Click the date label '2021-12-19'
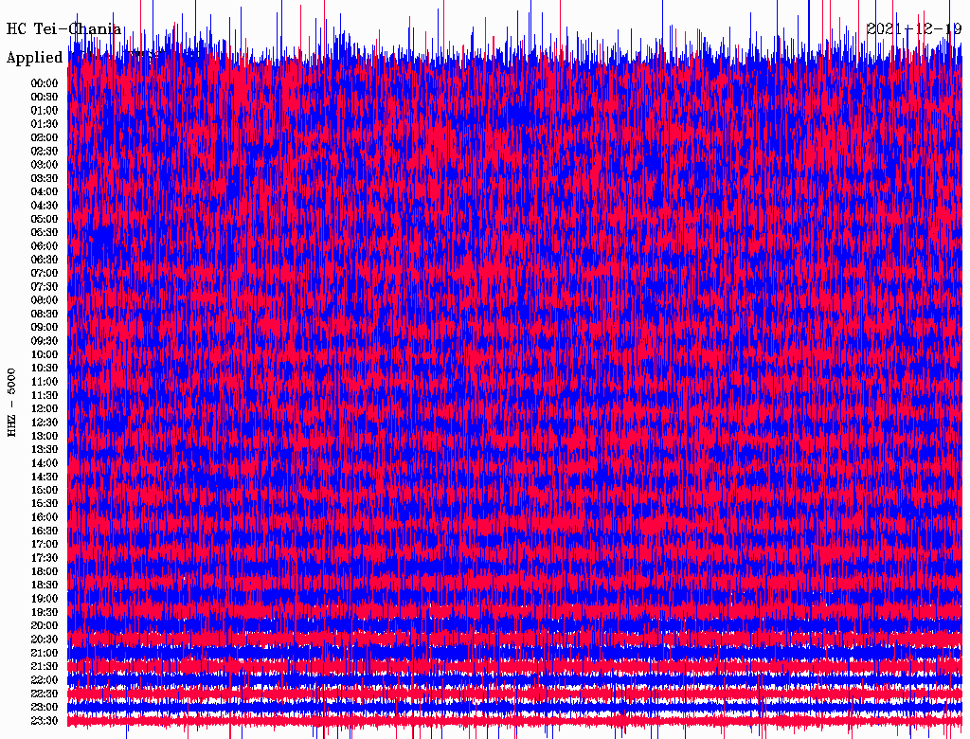 [x=914, y=29]
